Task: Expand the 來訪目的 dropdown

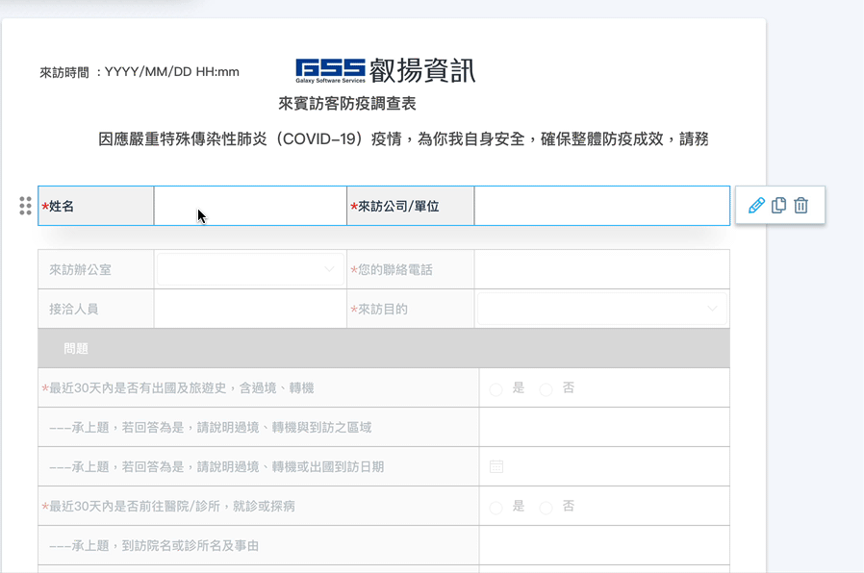Action: (601, 310)
